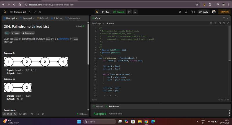Open the Submissions tab
This screenshot has height=125, width=232.
tap(72, 18)
